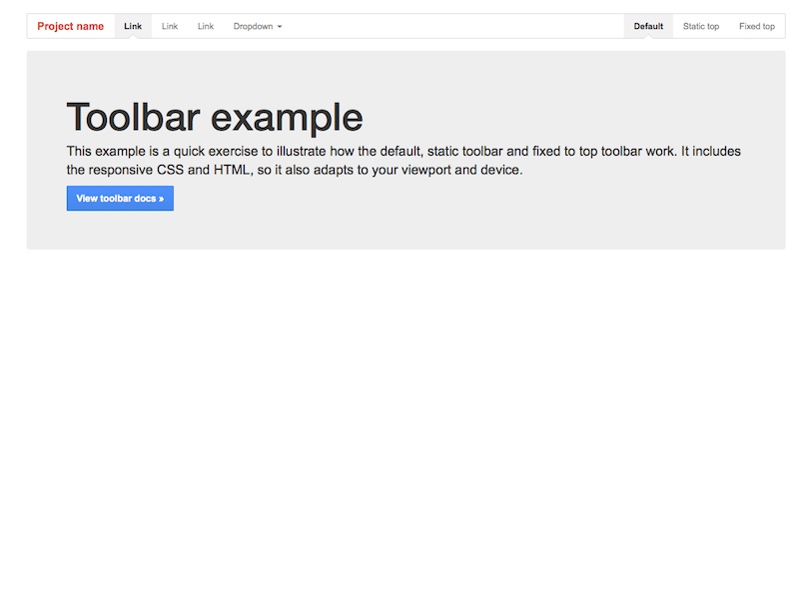Viewport: 799px width, 599px height.
Task: Open the middle Link in the navbar
Action: [x=170, y=26]
